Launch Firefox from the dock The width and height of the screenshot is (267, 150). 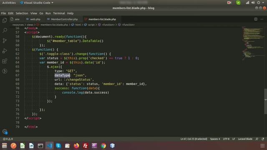[x=76, y=146]
